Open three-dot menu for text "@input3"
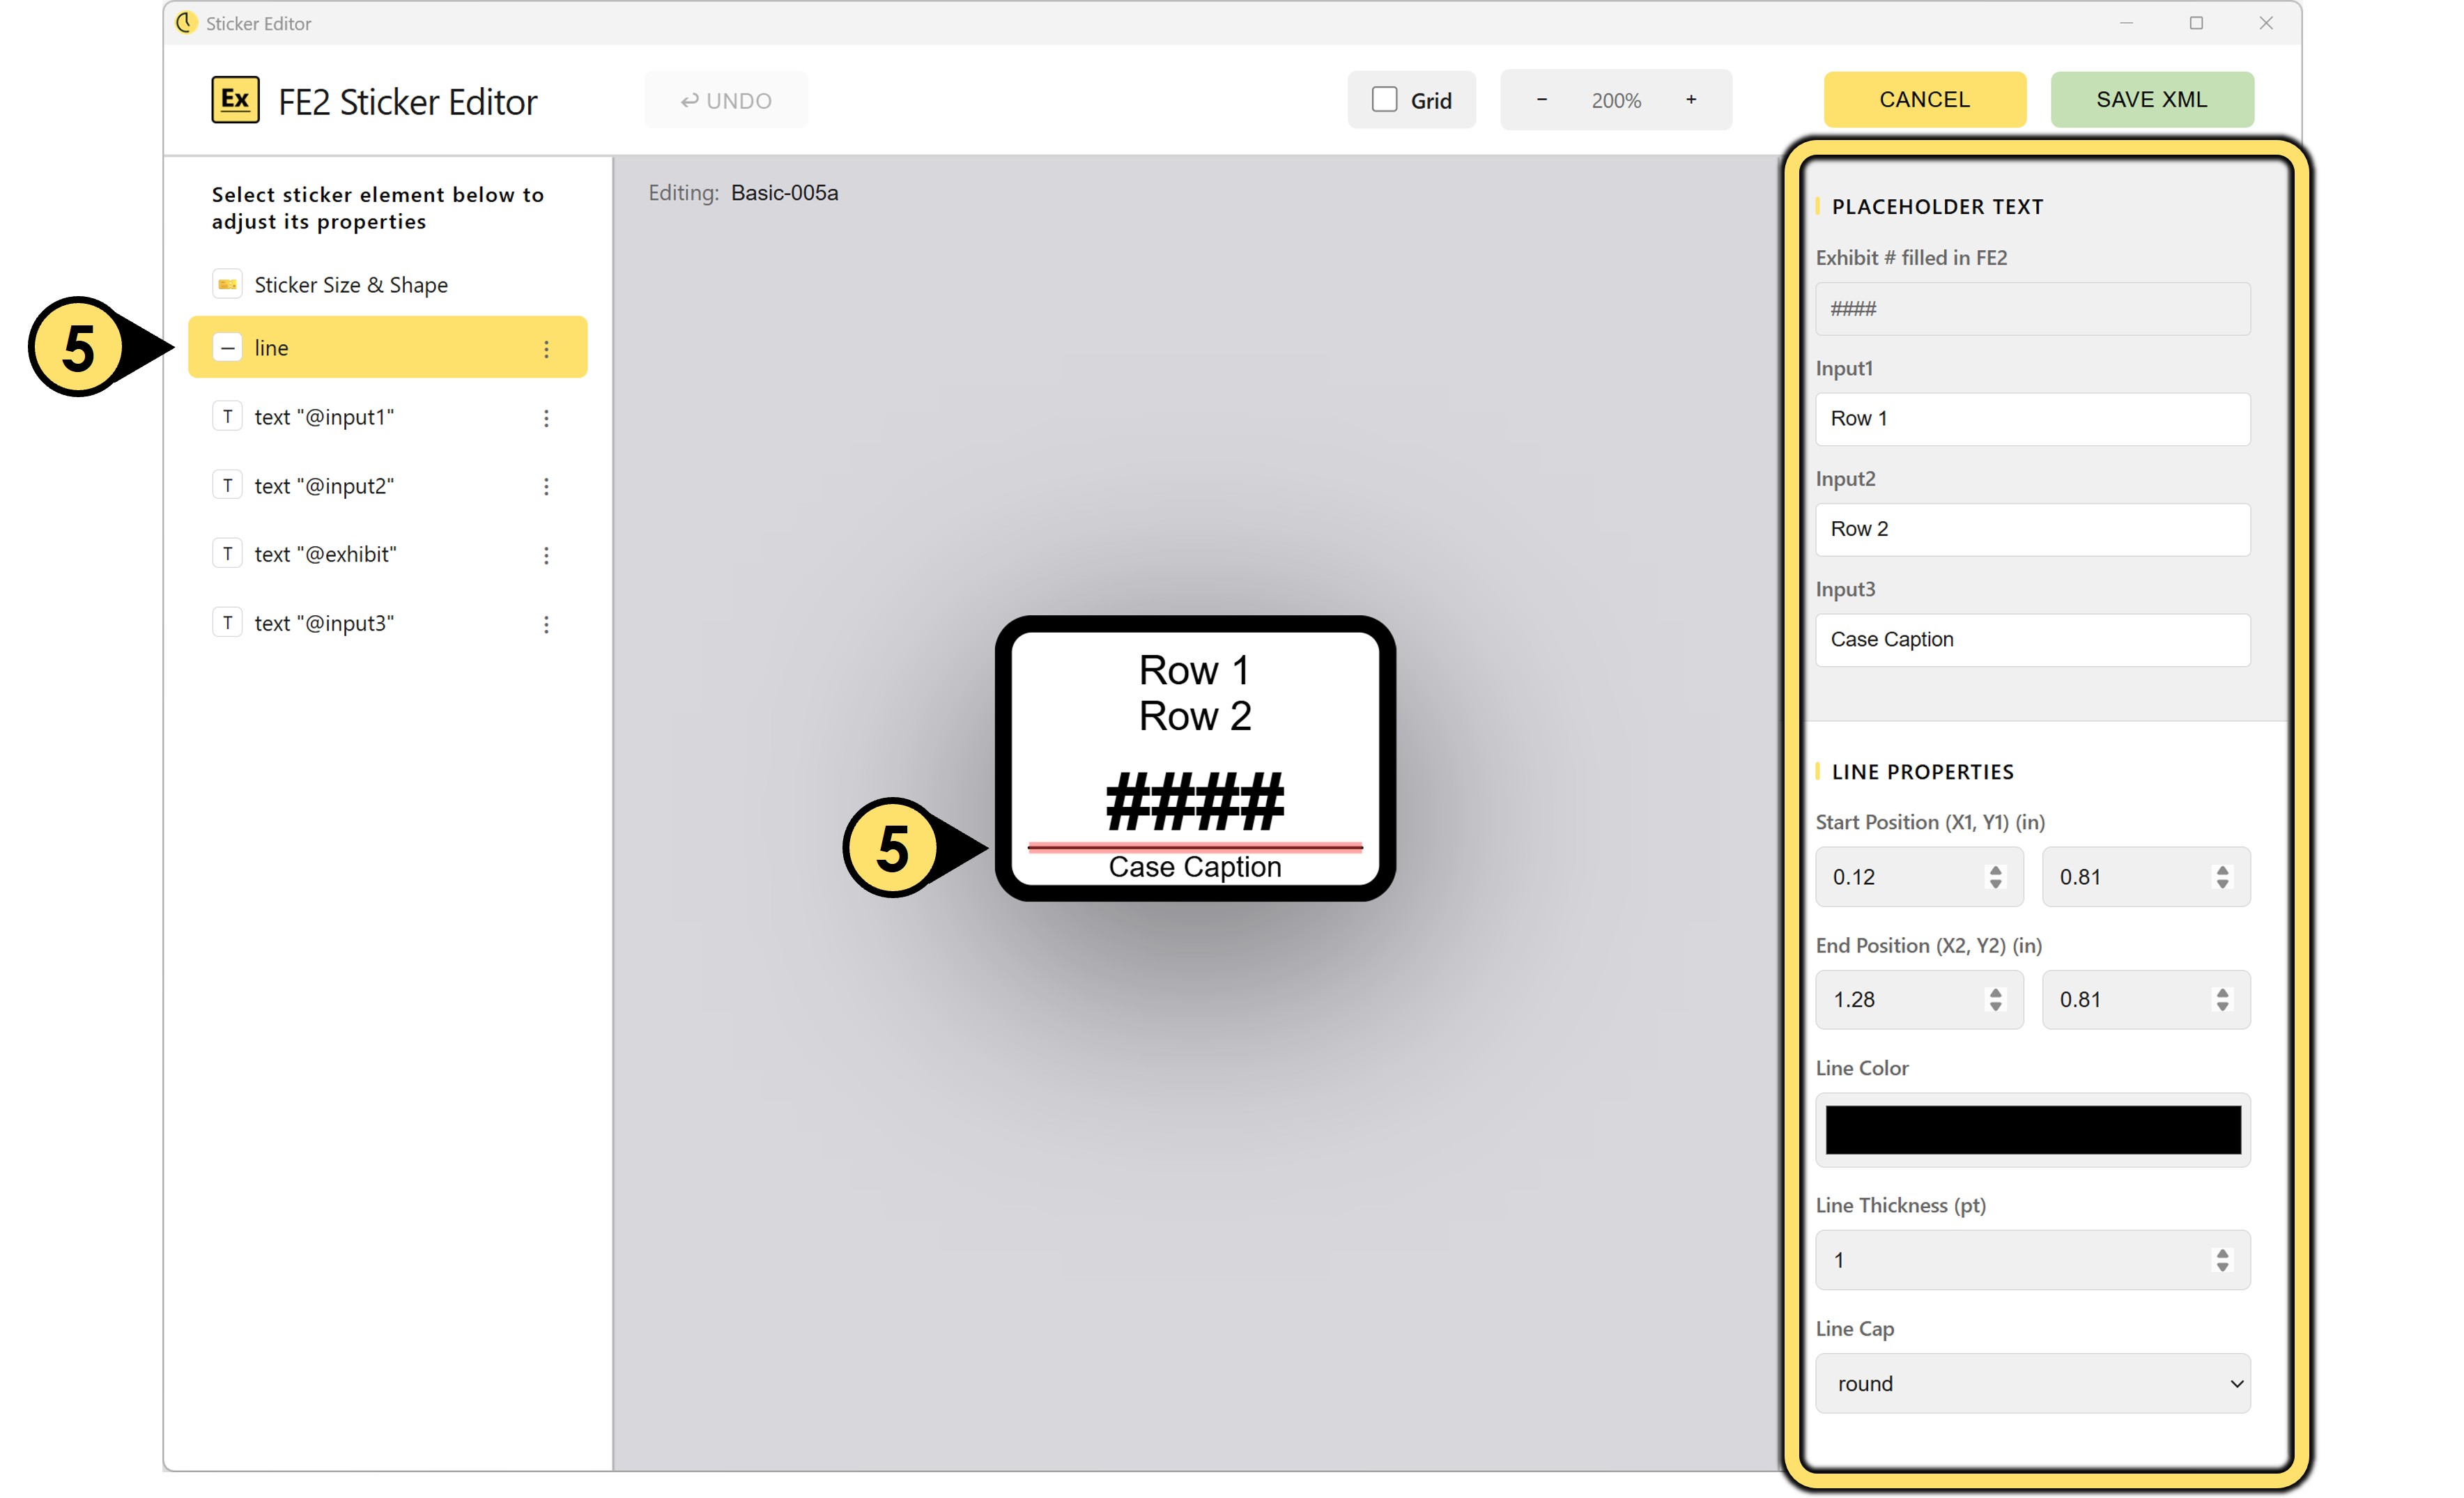Viewport: 2464px width, 1498px height. tap(546, 624)
